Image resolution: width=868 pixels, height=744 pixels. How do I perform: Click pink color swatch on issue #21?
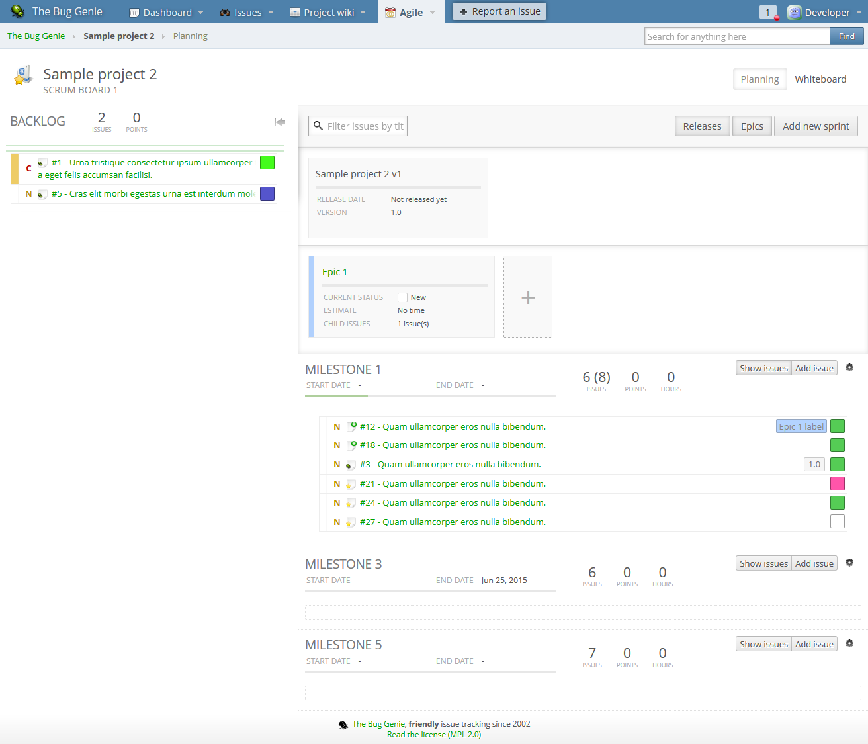(x=838, y=484)
